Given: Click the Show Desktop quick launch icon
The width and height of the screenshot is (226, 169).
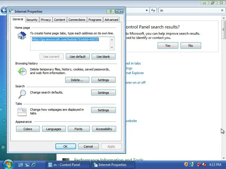Looking at the screenshot, I should click(x=20, y=165).
